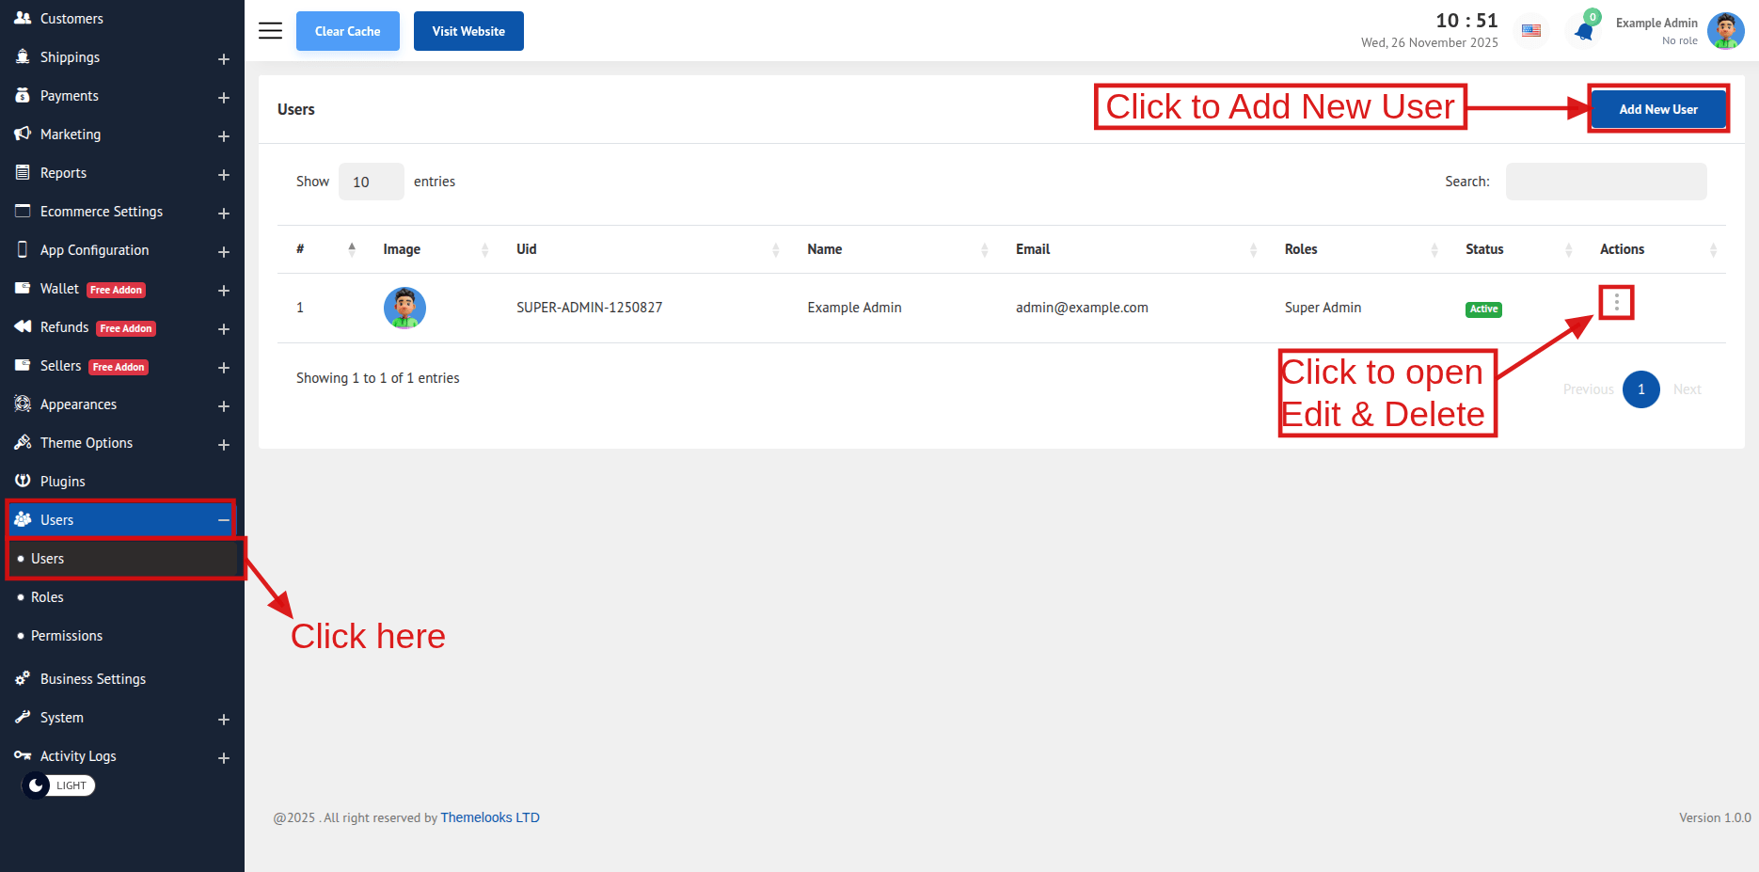Screen dimensions: 1759x872
Task: Click the Example Admin profile avatar
Action: (x=1725, y=31)
